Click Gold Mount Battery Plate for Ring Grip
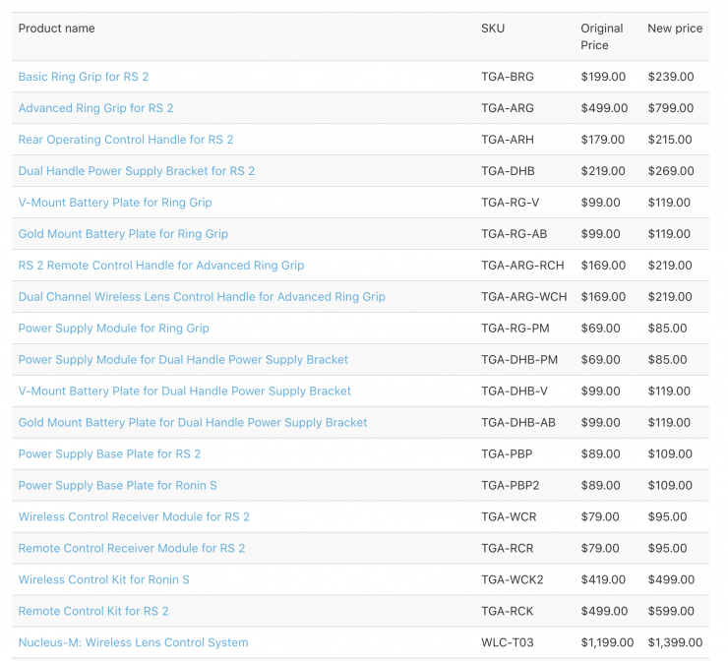728x661 pixels. [123, 234]
